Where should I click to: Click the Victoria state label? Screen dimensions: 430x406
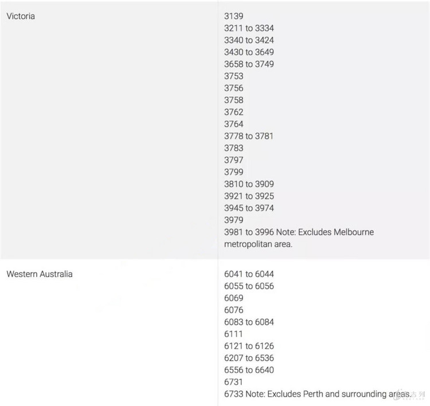click(x=21, y=16)
